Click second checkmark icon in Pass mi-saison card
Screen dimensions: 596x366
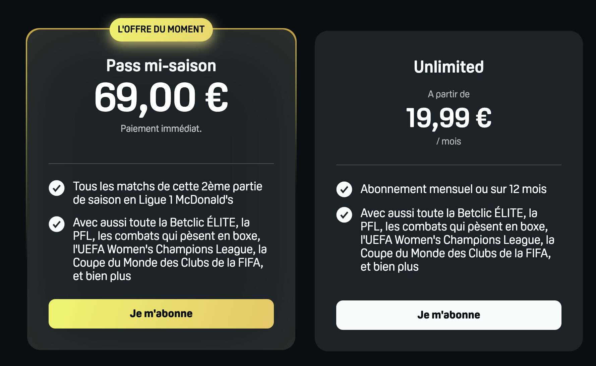click(x=57, y=224)
